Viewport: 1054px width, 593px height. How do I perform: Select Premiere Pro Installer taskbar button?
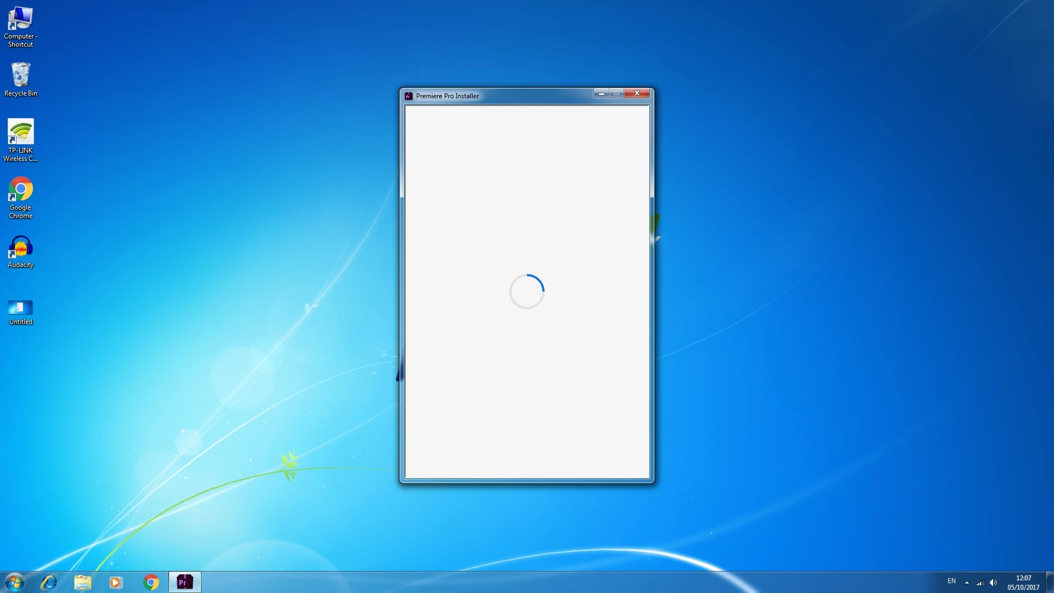(x=184, y=582)
